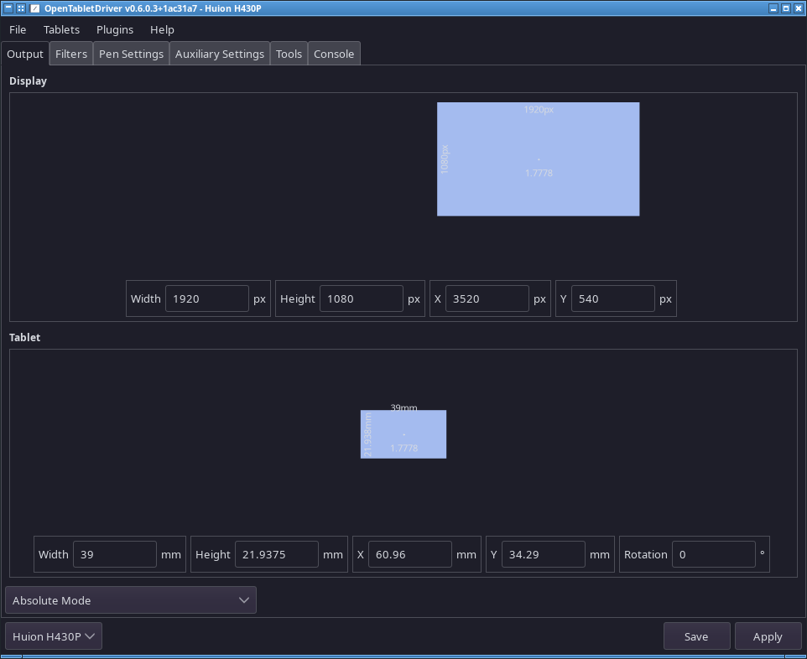Open the Plugins menu
This screenshot has width=807, height=659.
[115, 29]
